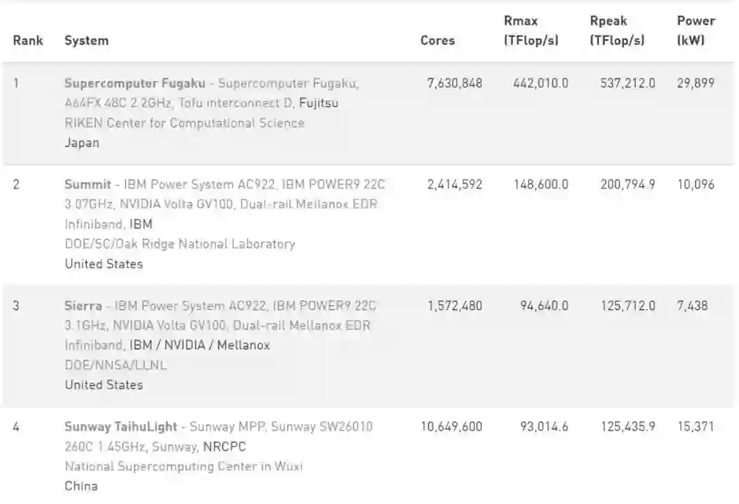Click TaihuLight's Rpeak value 125,435.9
The image size is (739, 504).
pyautogui.click(x=627, y=427)
